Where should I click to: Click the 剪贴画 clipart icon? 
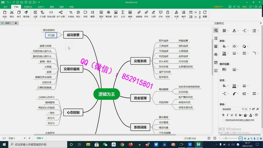point(108,14)
